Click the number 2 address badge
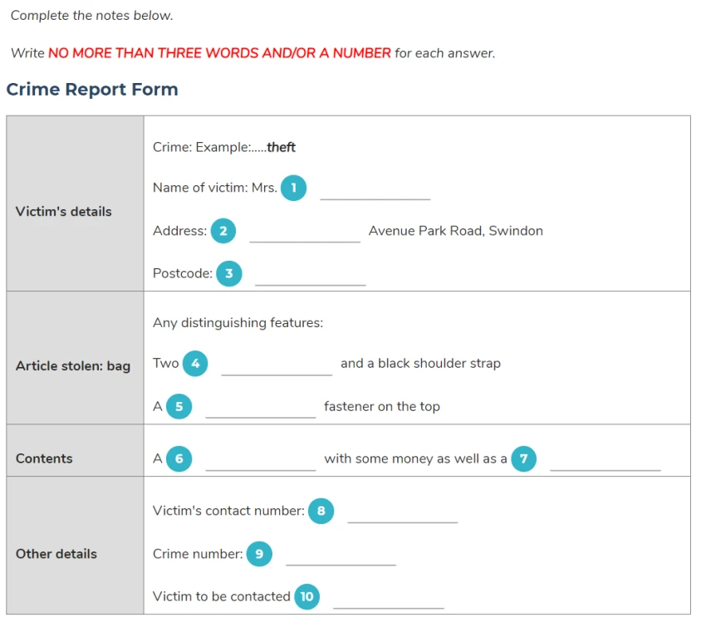Image resolution: width=706 pixels, height=627 pixels. point(223,231)
